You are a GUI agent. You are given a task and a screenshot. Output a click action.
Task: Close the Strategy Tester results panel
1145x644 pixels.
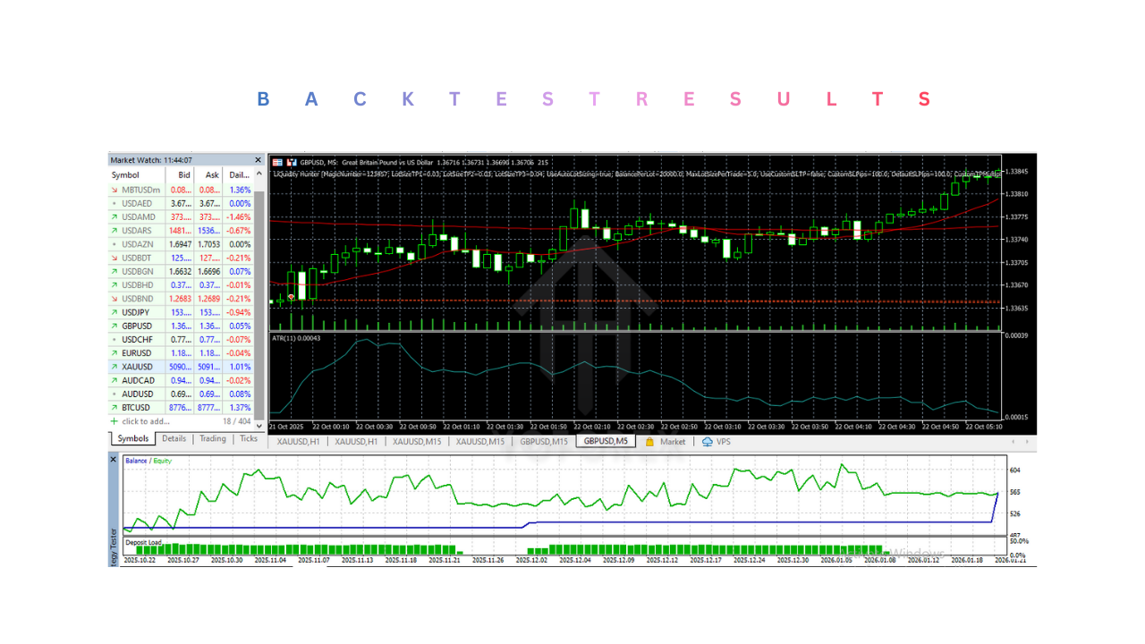(x=113, y=459)
